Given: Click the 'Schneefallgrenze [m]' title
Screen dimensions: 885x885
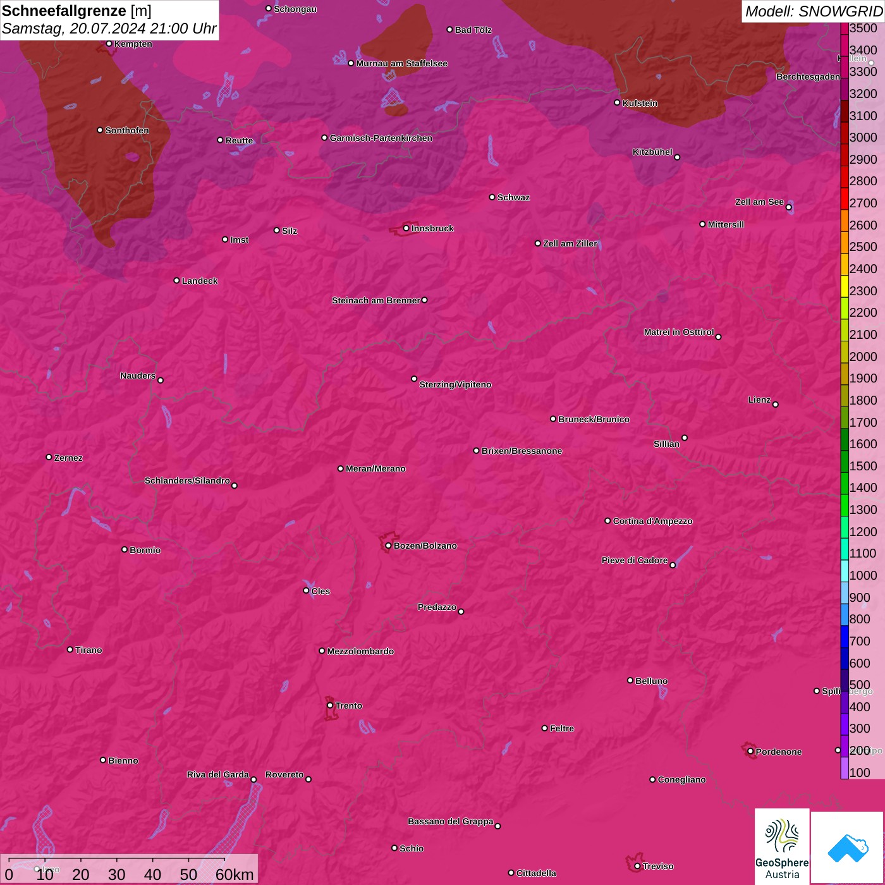Looking at the screenshot, I should click(x=76, y=11).
